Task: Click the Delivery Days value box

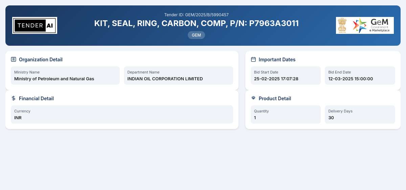Action: tap(360, 114)
